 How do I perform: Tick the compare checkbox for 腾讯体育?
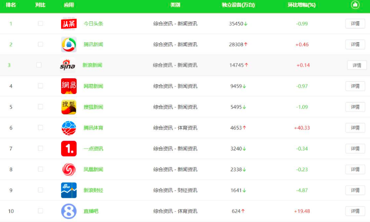point(40,128)
